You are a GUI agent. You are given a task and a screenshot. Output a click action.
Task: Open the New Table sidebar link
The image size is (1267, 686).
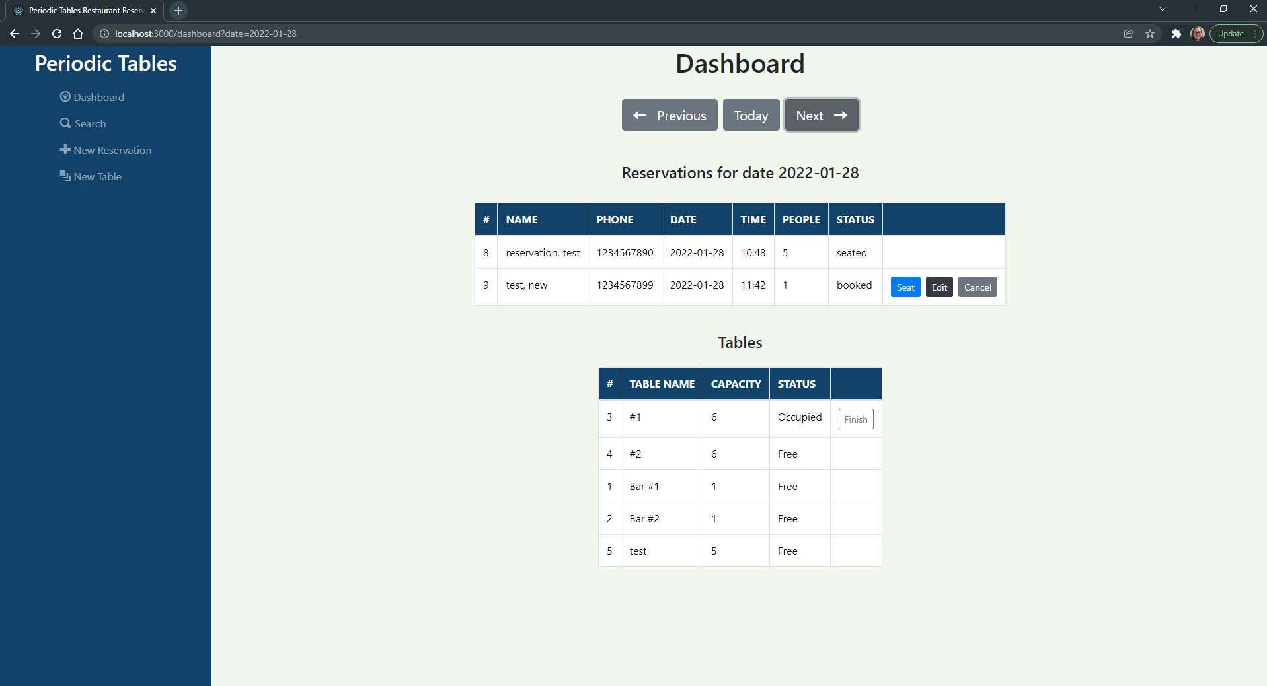[x=91, y=176]
